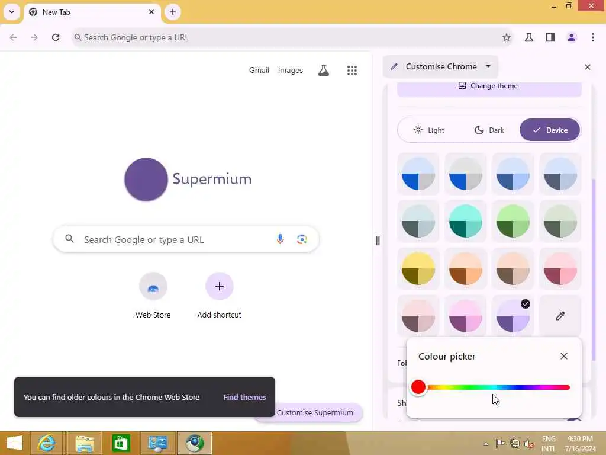Open the custom colour eyedropper
The image size is (606, 455).
560,316
